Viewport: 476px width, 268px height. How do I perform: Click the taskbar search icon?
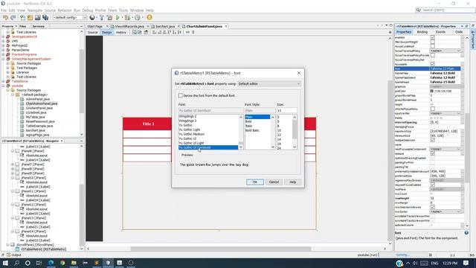point(16,263)
